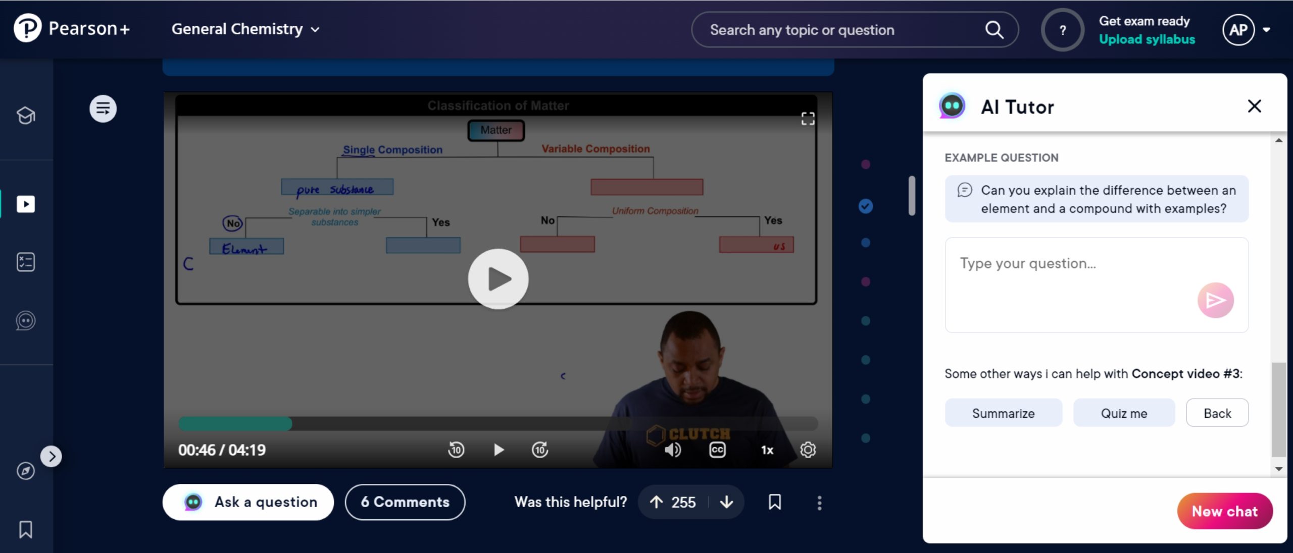Image resolution: width=1293 pixels, height=553 pixels.
Task: Open the three-dot more options menu
Action: coord(819,503)
